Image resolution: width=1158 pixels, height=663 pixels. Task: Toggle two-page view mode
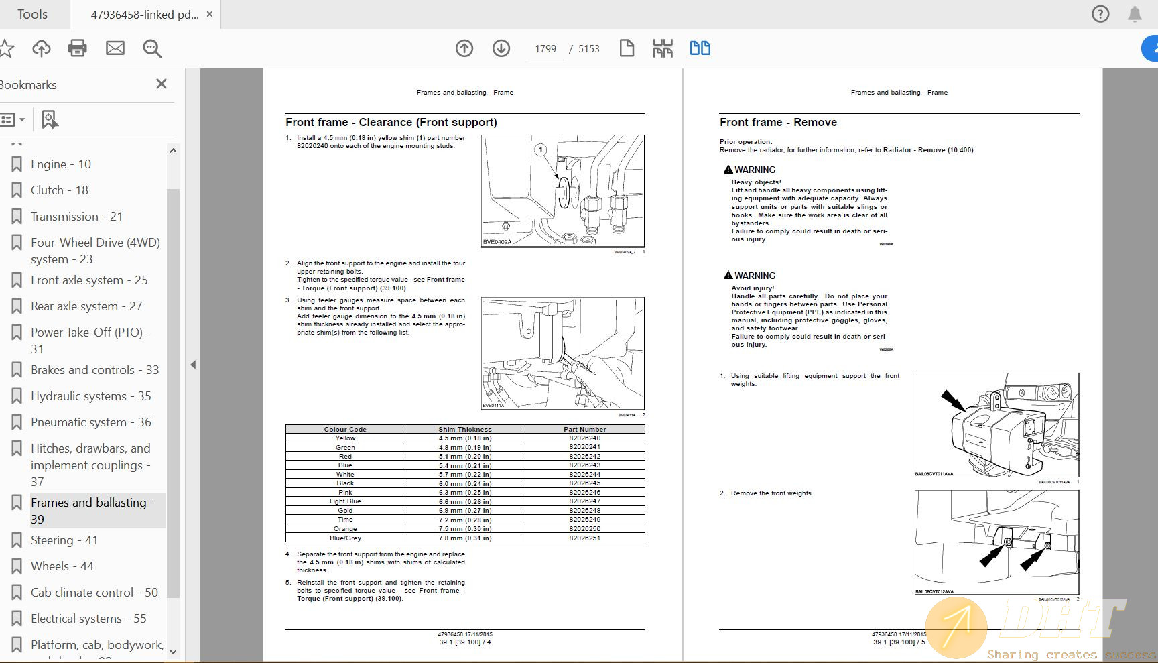coord(700,48)
